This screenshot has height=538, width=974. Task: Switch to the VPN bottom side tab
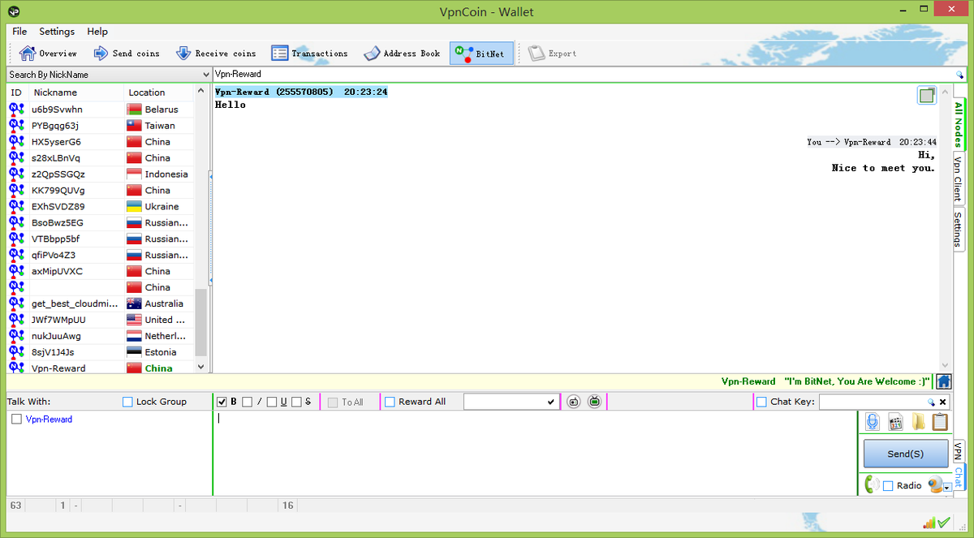(x=959, y=450)
